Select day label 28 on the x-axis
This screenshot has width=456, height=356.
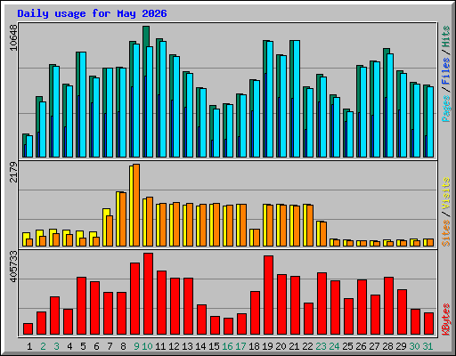(387, 346)
